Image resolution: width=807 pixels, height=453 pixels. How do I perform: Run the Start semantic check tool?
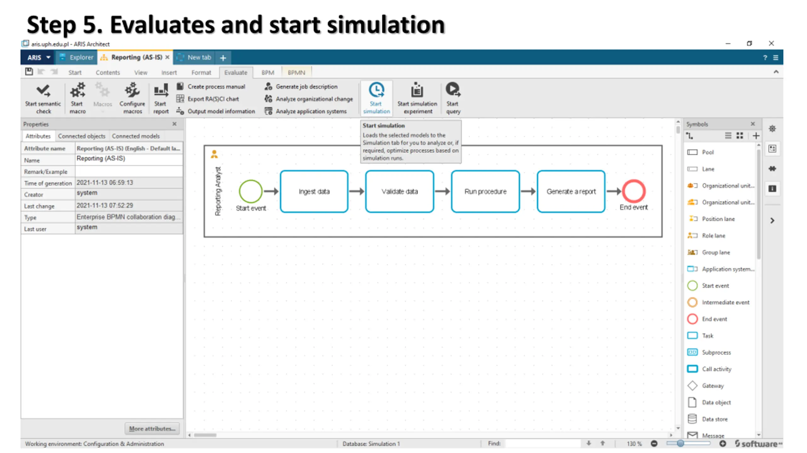click(43, 91)
